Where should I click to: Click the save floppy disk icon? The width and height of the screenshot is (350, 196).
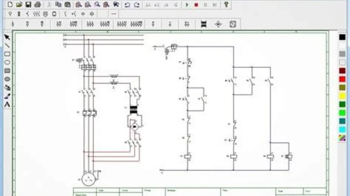point(28,5)
